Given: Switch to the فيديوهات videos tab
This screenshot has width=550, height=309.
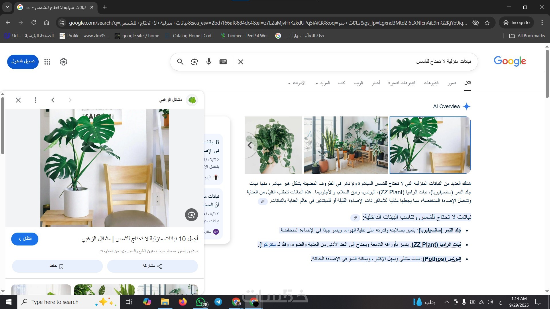Looking at the screenshot, I should click(431, 83).
